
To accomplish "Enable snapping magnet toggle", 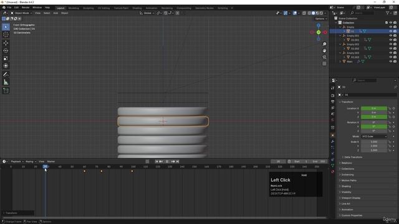I will pyautogui.click(x=166, y=13).
